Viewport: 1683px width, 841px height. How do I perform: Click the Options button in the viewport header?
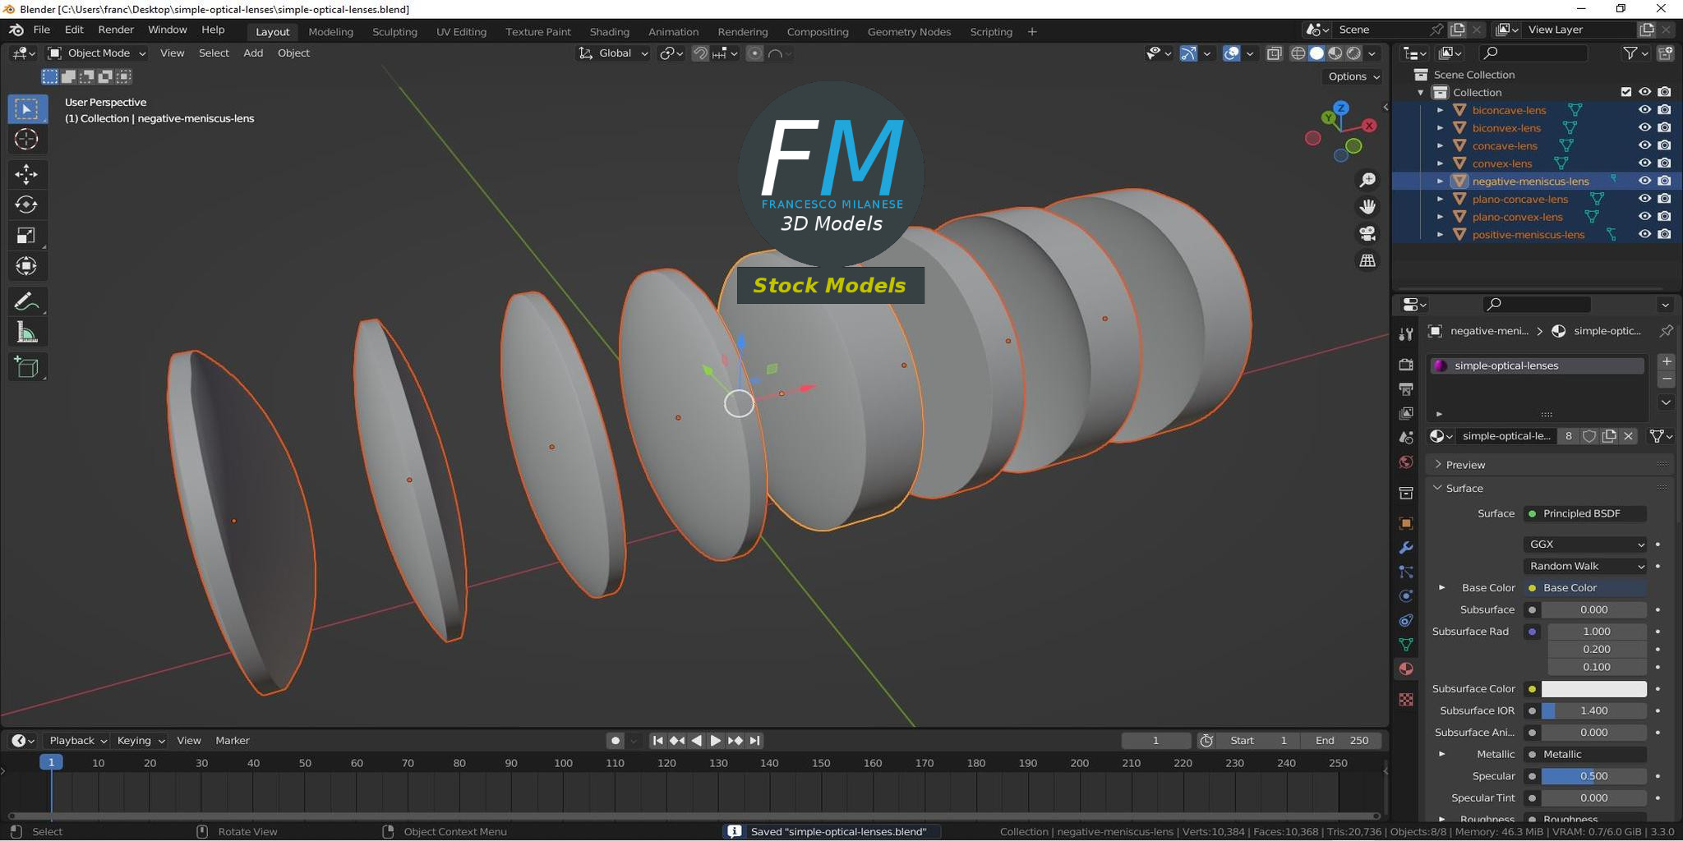click(1351, 76)
